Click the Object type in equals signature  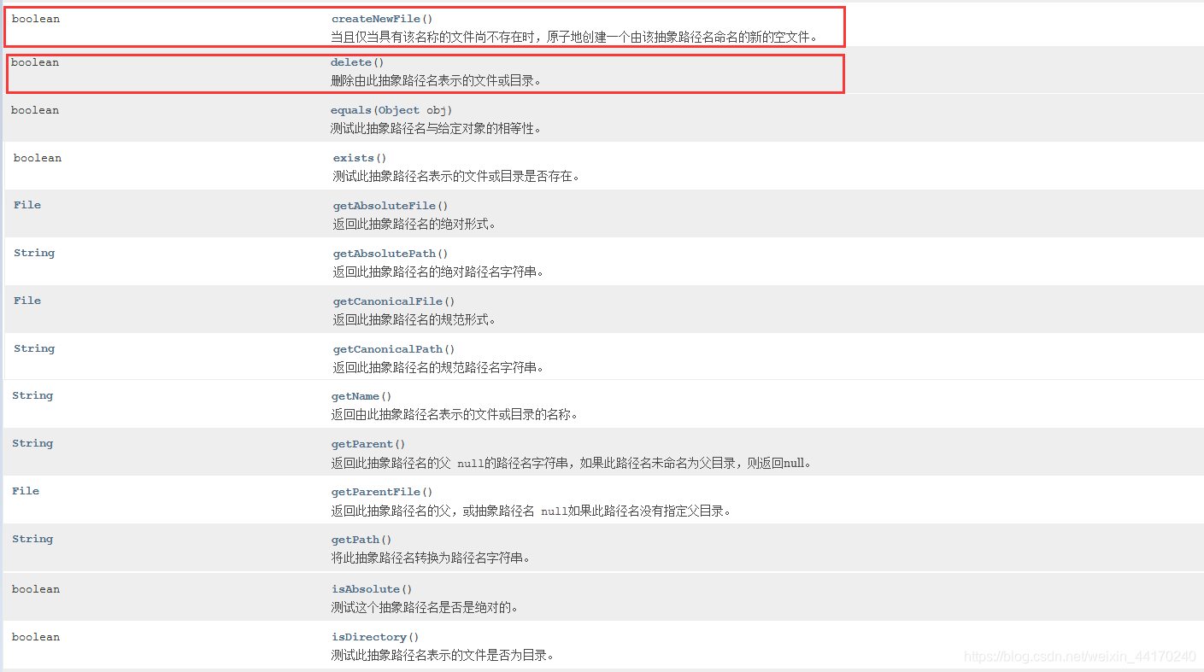pos(399,110)
